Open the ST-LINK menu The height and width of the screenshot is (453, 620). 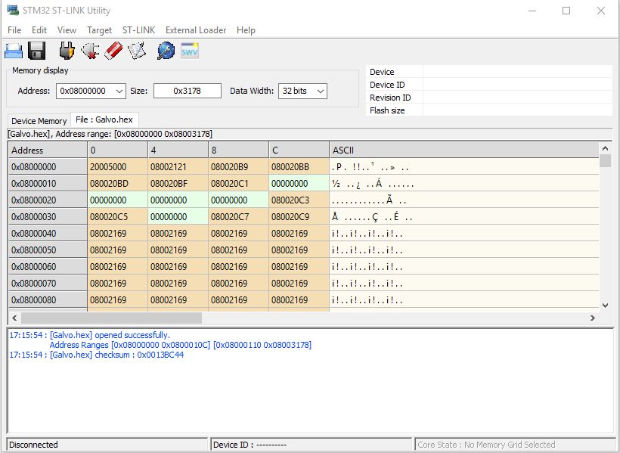pyautogui.click(x=138, y=30)
